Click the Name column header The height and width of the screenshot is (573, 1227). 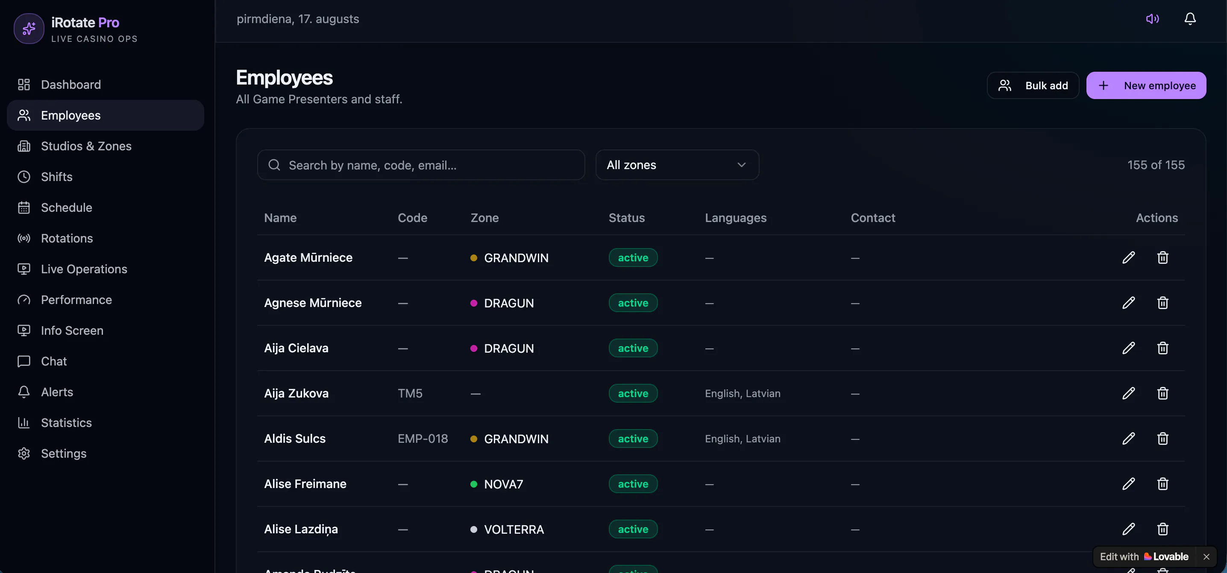(281, 217)
